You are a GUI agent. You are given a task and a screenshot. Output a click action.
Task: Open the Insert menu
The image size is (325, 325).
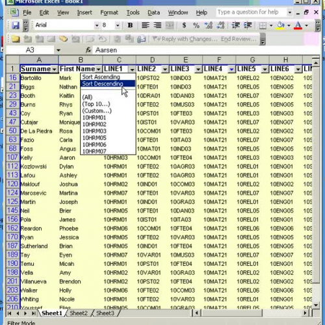coord(84,12)
